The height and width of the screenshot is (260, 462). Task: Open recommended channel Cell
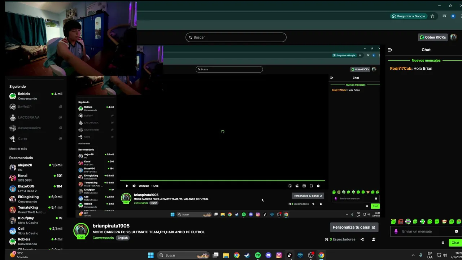(x=36, y=231)
